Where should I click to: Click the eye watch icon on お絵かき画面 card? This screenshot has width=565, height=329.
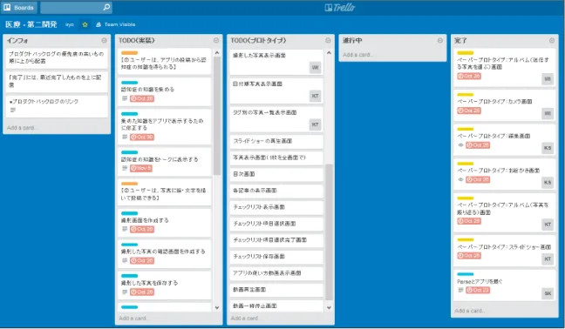click(460, 180)
